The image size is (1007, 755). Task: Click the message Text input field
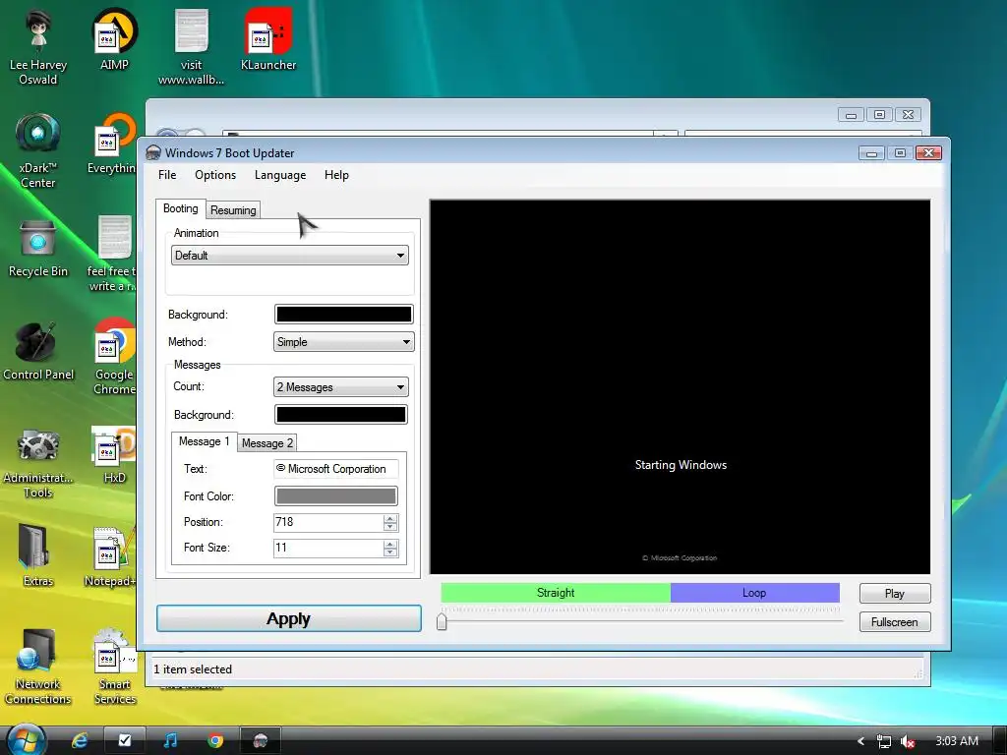click(x=336, y=469)
